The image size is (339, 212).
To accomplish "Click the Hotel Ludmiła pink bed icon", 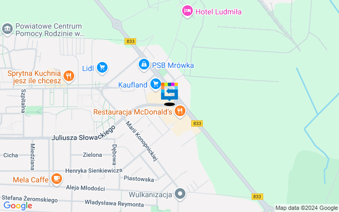I will pyautogui.click(x=187, y=11).
